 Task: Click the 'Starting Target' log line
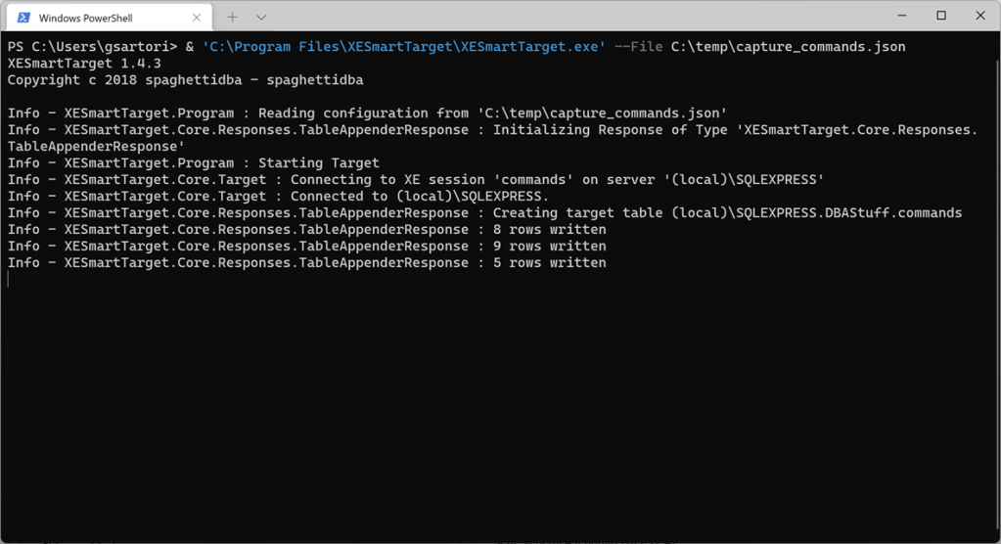pyautogui.click(x=193, y=163)
